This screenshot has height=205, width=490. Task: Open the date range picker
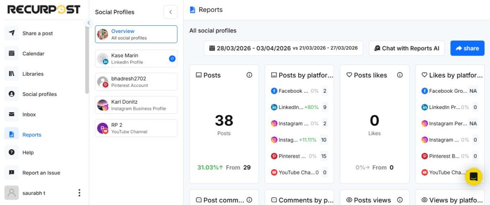coord(283,48)
